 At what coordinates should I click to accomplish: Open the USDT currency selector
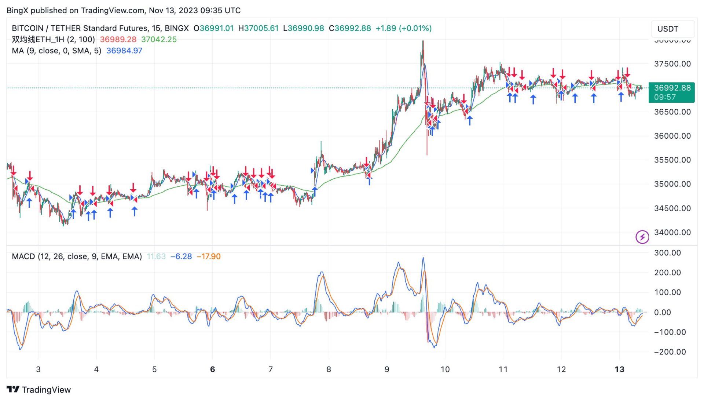click(x=672, y=29)
